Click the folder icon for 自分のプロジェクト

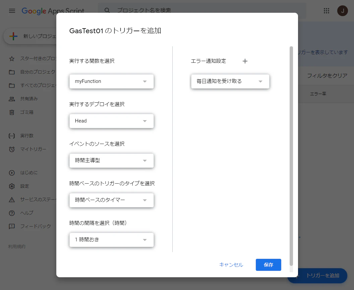coord(12,72)
